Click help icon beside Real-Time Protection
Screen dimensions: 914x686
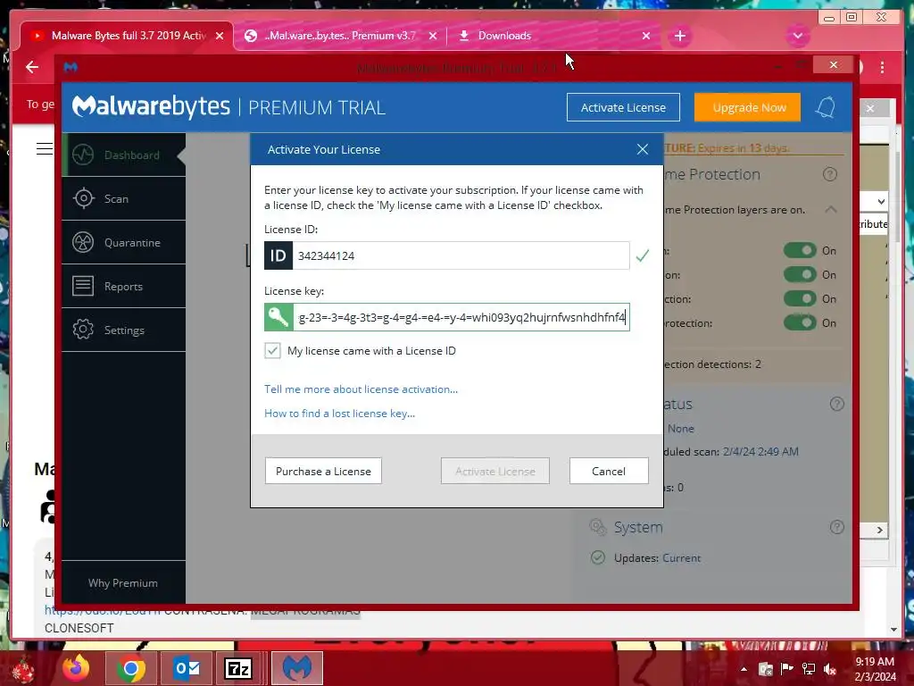point(829,174)
